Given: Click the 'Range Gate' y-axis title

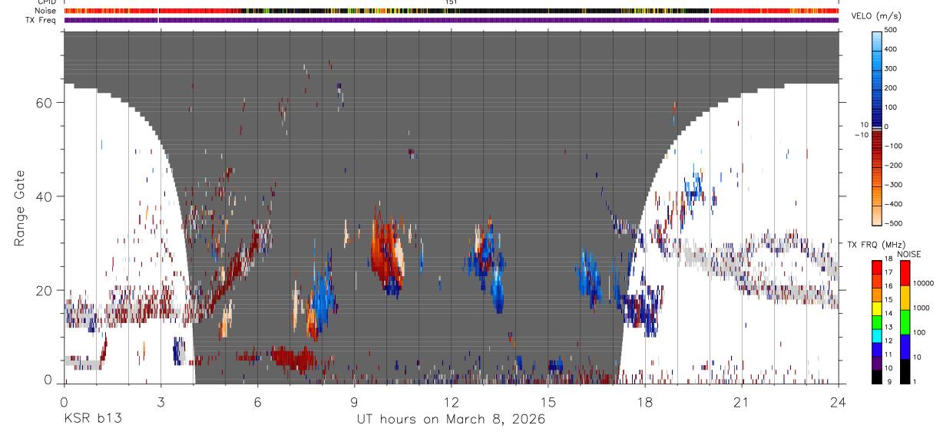Looking at the screenshot, I should pos(19,207).
